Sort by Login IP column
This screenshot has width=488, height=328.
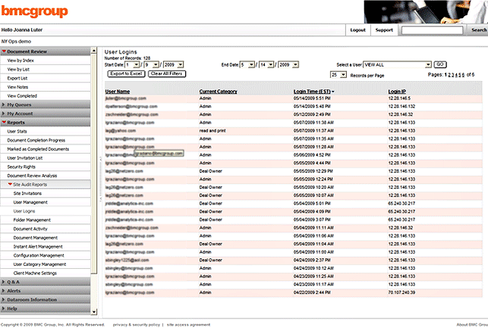397,92
